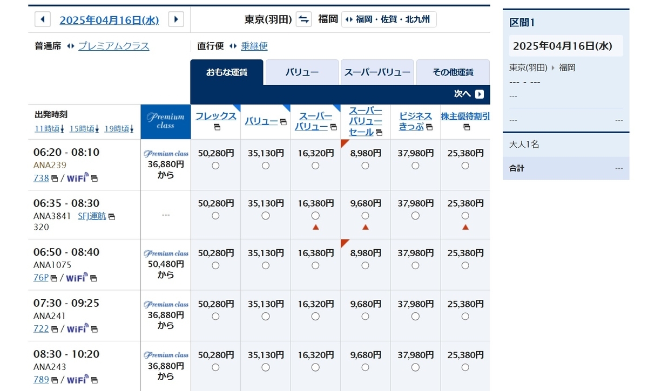The image size is (648, 391).
Task: Open aircraft type 789 link
Action: 41,380
